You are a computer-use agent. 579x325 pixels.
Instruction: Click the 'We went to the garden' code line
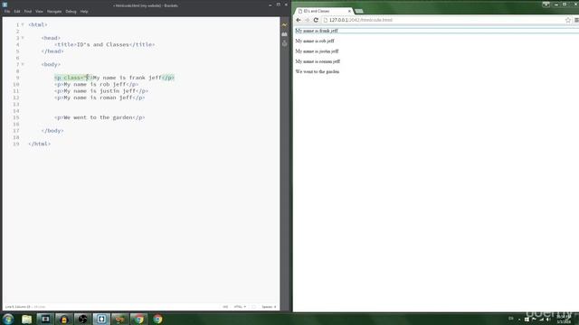(100, 117)
